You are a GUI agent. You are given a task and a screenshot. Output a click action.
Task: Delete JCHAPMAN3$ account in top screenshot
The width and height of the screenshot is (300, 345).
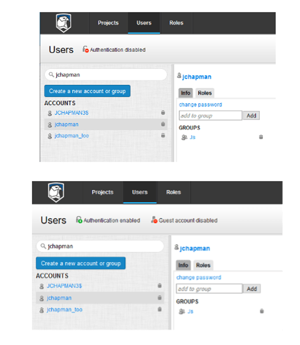[163, 112]
